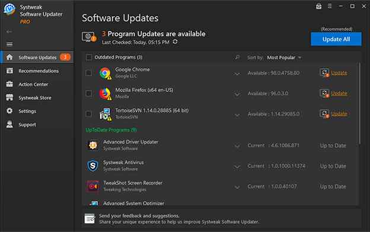Click the Google Chrome app icon
This screenshot has height=232, width=370.
(105, 73)
